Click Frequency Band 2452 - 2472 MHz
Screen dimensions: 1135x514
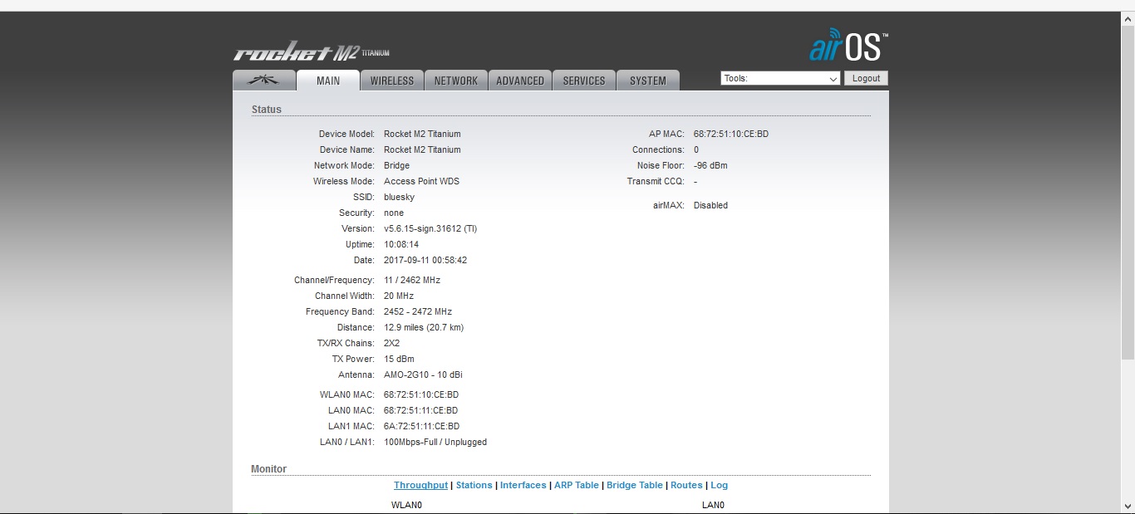tap(418, 311)
